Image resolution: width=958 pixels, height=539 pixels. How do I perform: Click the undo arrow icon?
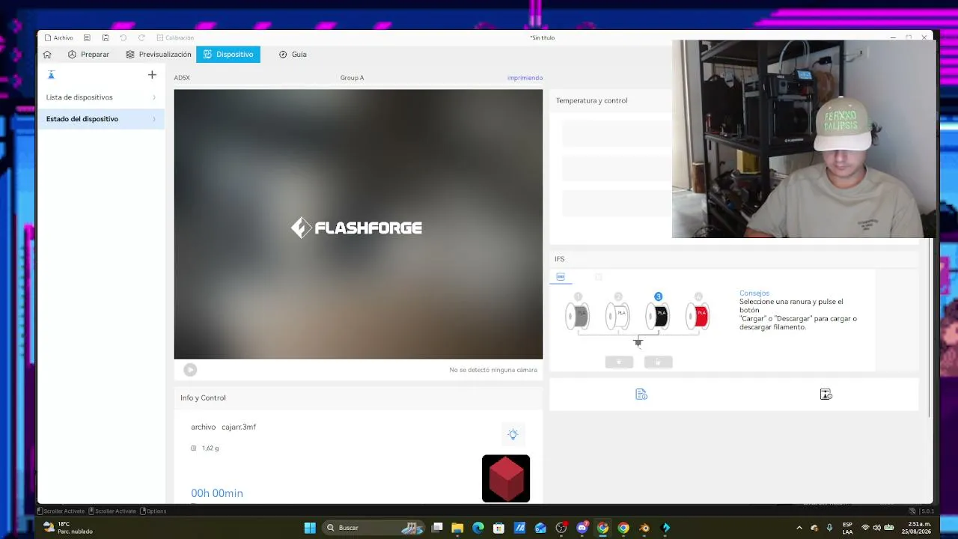tap(123, 37)
